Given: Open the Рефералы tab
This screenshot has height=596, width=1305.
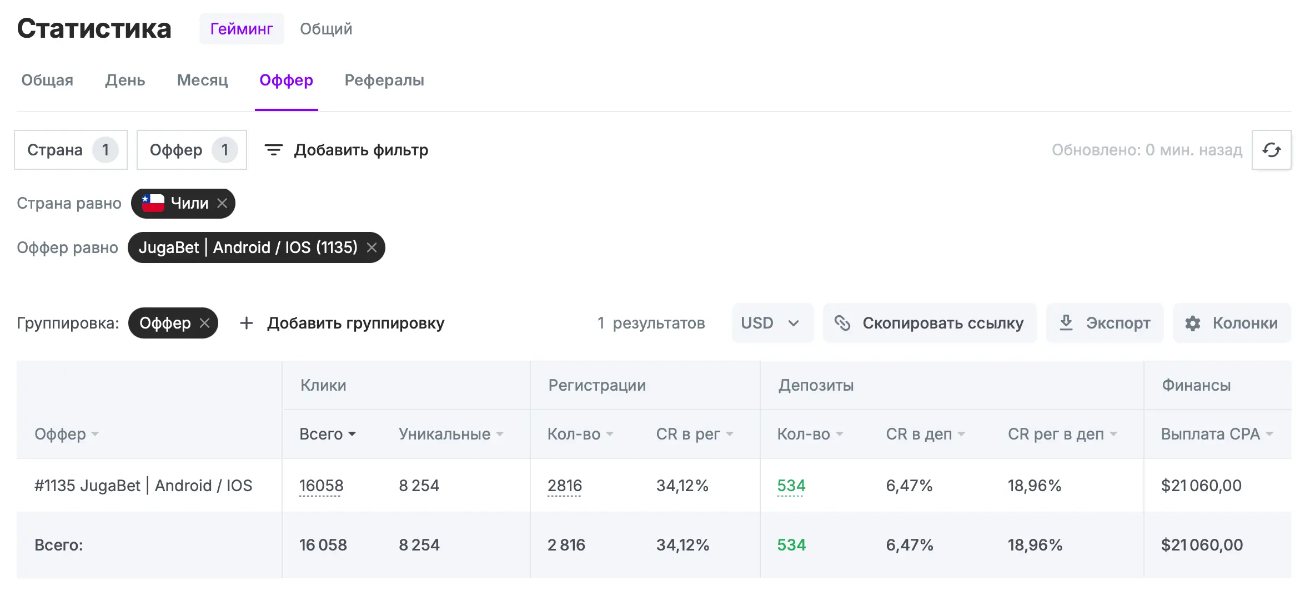Looking at the screenshot, I should pos(384,80).
